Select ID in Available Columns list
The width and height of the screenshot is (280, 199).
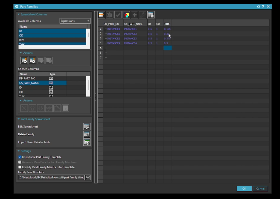52,31
